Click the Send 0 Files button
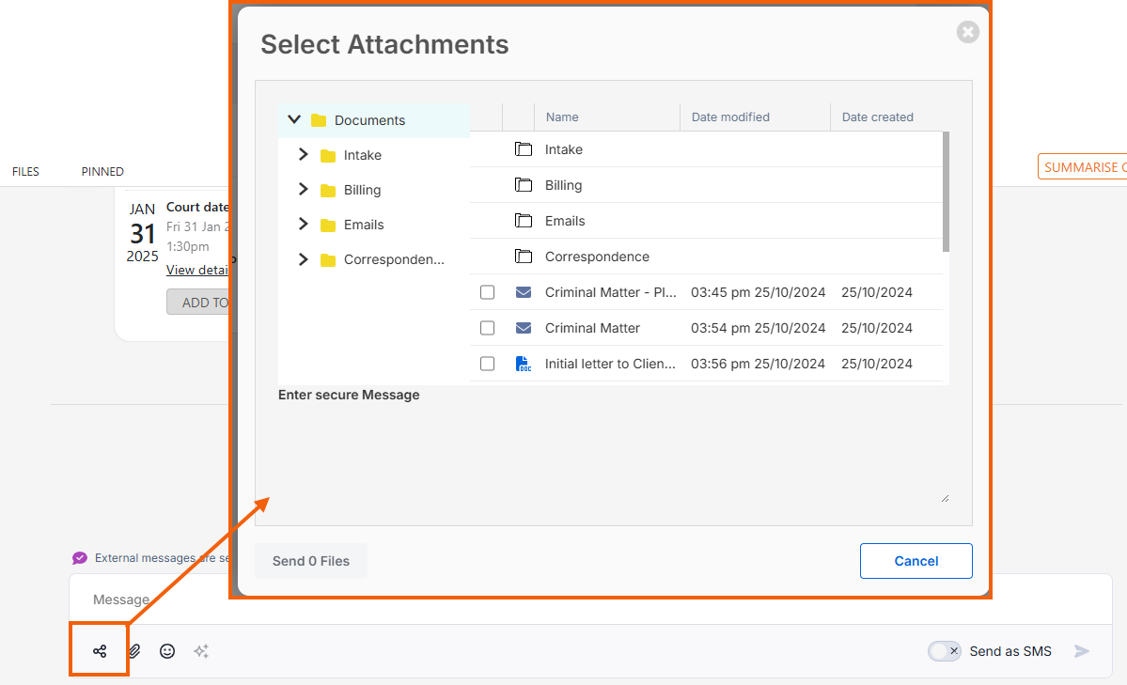 [x=311, y=561]
